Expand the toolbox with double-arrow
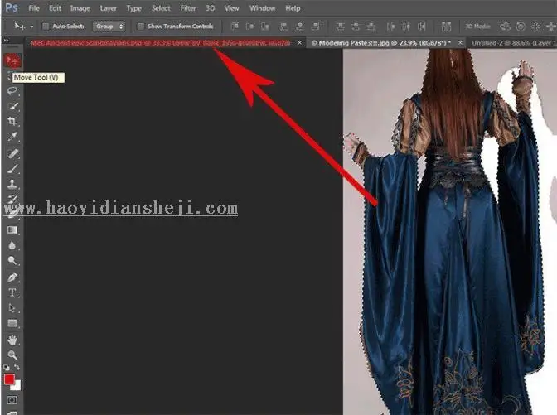557x415 pixels. [x=6, y=41]
